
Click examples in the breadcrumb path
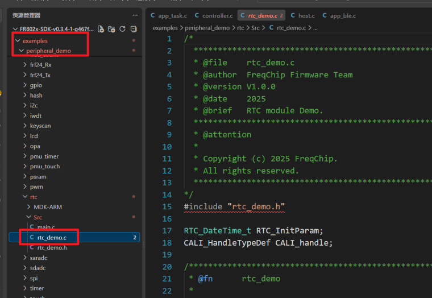click(x=165, y=28)
